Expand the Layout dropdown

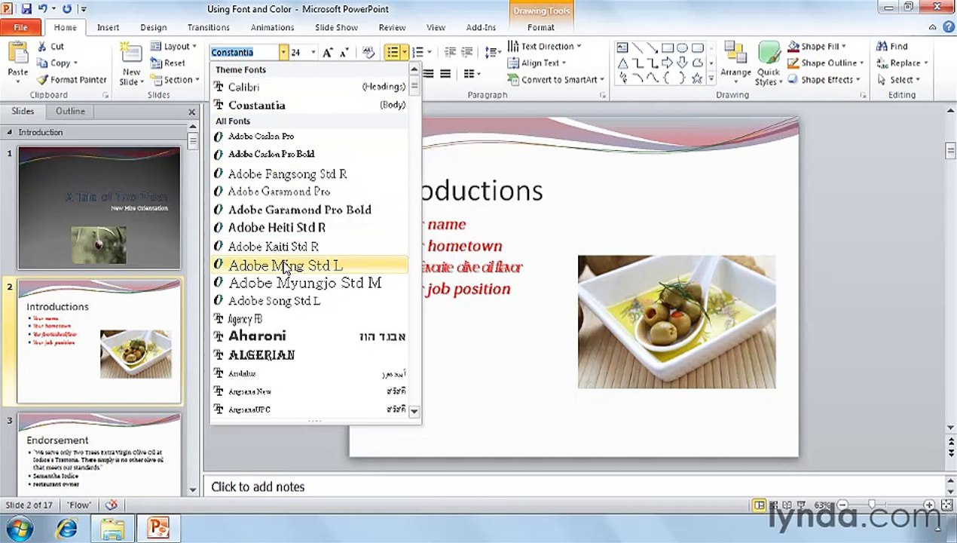point(173,46)
